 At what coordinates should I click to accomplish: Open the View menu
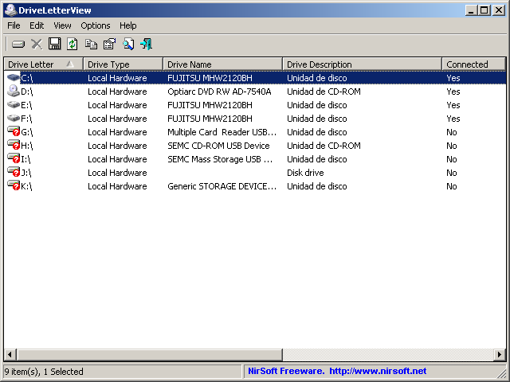[x=62, y=25]
